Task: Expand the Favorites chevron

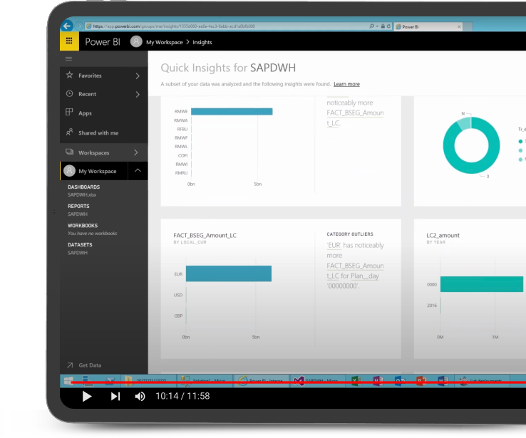Action: pyautogui.click(x=138, y=75)
